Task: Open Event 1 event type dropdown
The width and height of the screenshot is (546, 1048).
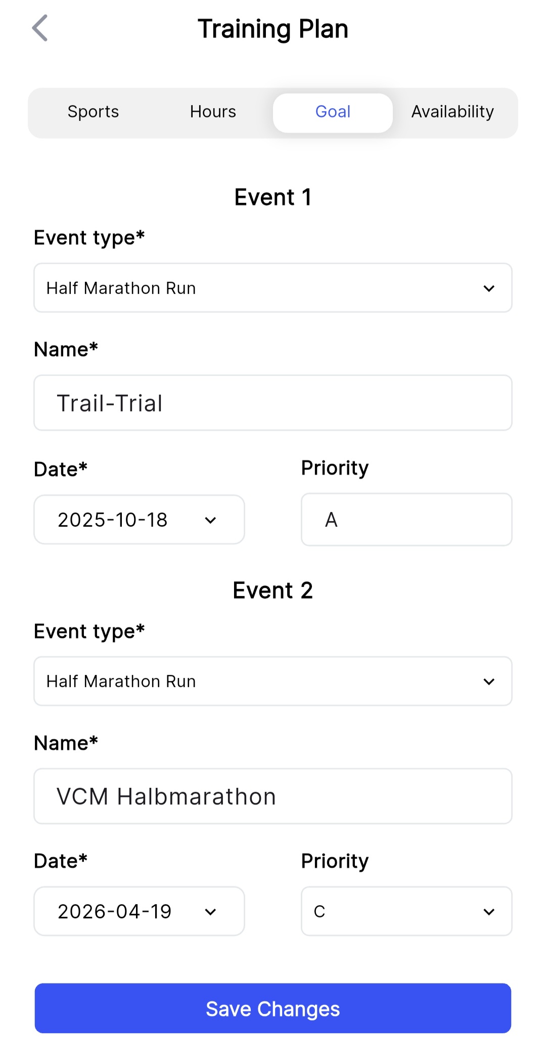Action: tap(272, 288)
